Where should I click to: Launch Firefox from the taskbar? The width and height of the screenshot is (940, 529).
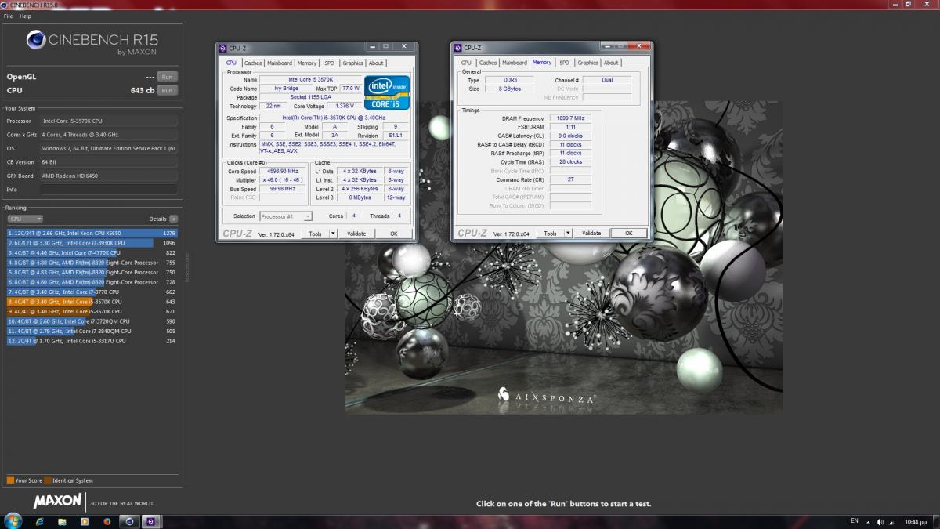(x=107, y=521)
